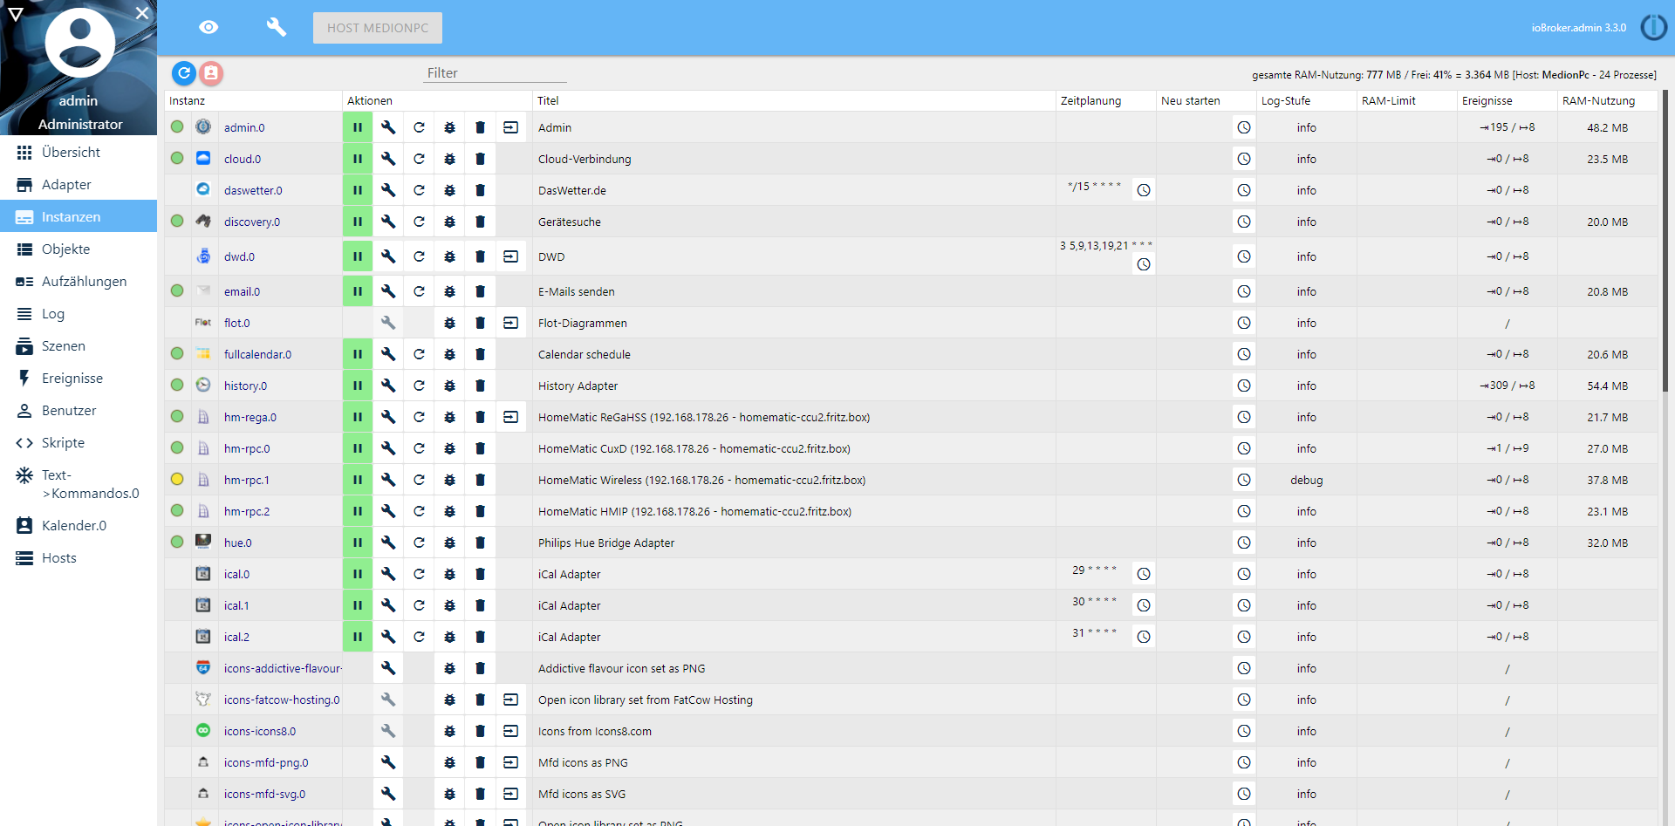Open the hm-rega.0 instance link
Image resolution: width=1675 pixels, height=826 pixels.
click(x=250, y=417)
